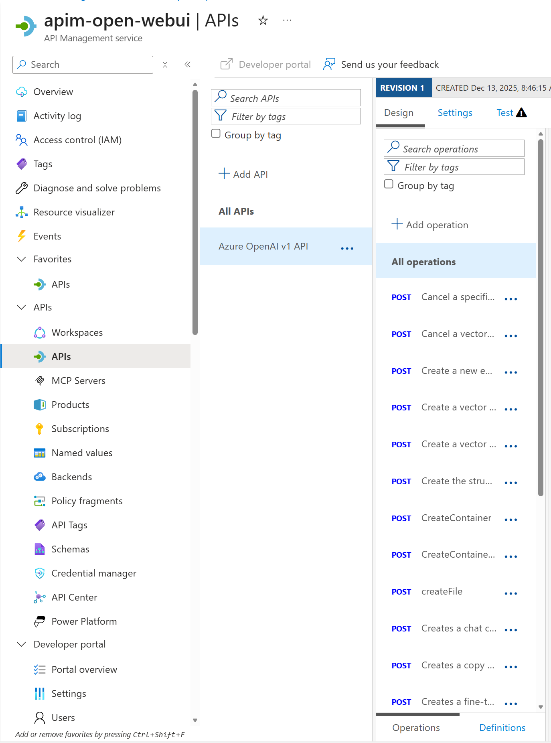Screen dimensions: 551x743
Task: Switch to the Settings tab
Action: click(455, 113)
